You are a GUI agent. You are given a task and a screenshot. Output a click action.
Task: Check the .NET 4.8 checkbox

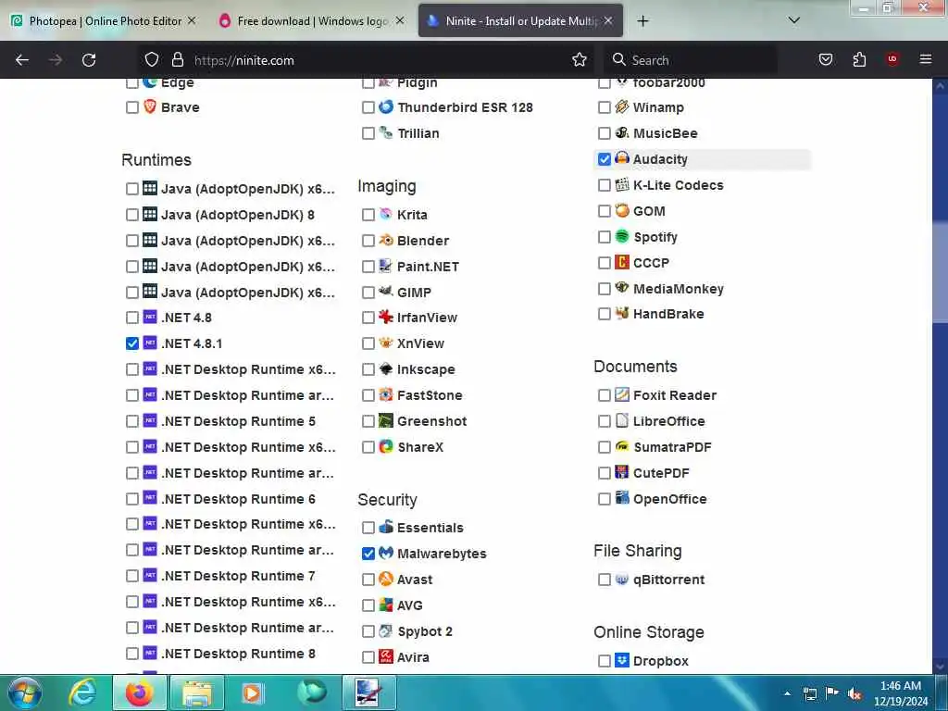(131, 318)
